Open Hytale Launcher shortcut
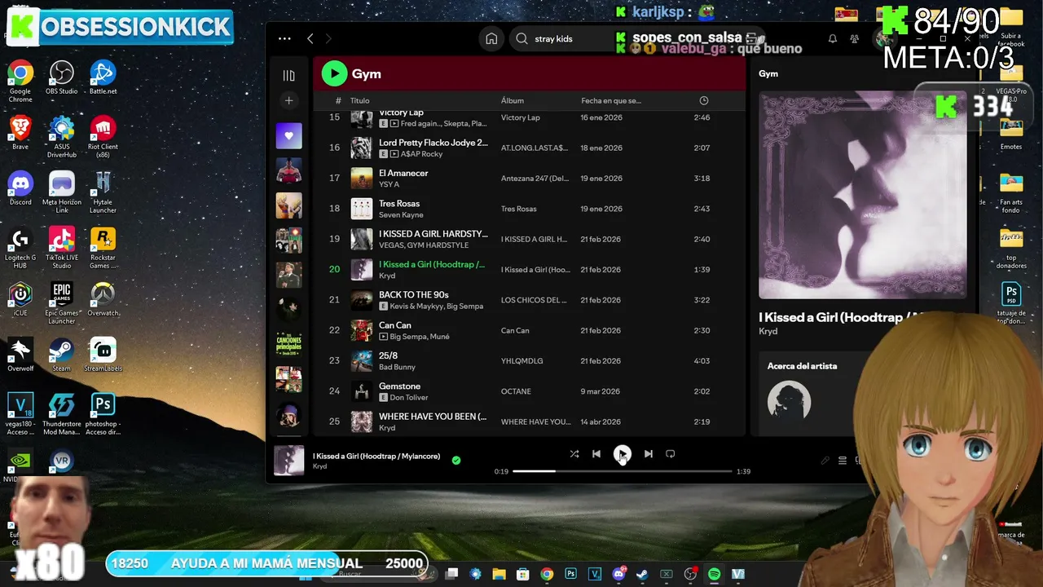Viewport: 1043px width, 587px height. tap(103, 192)
